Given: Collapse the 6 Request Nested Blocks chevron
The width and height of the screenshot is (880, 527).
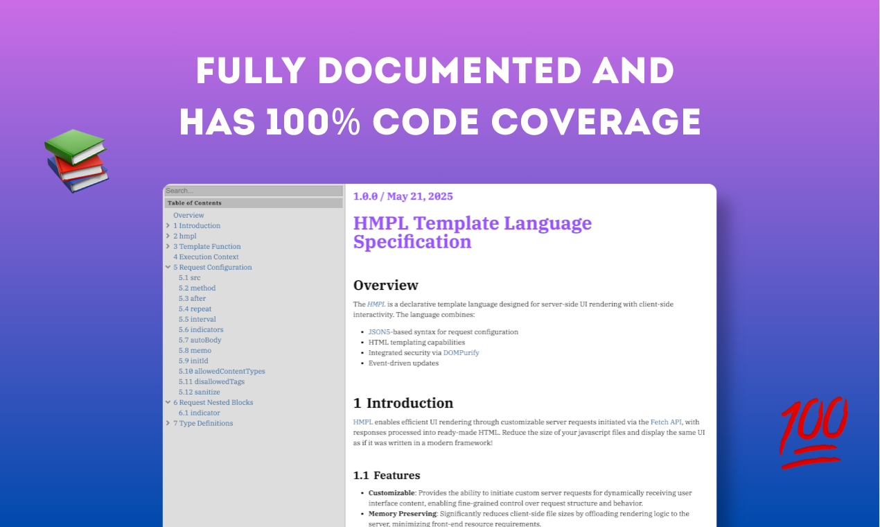Looking at the screenshot, I should coord(168,403).
